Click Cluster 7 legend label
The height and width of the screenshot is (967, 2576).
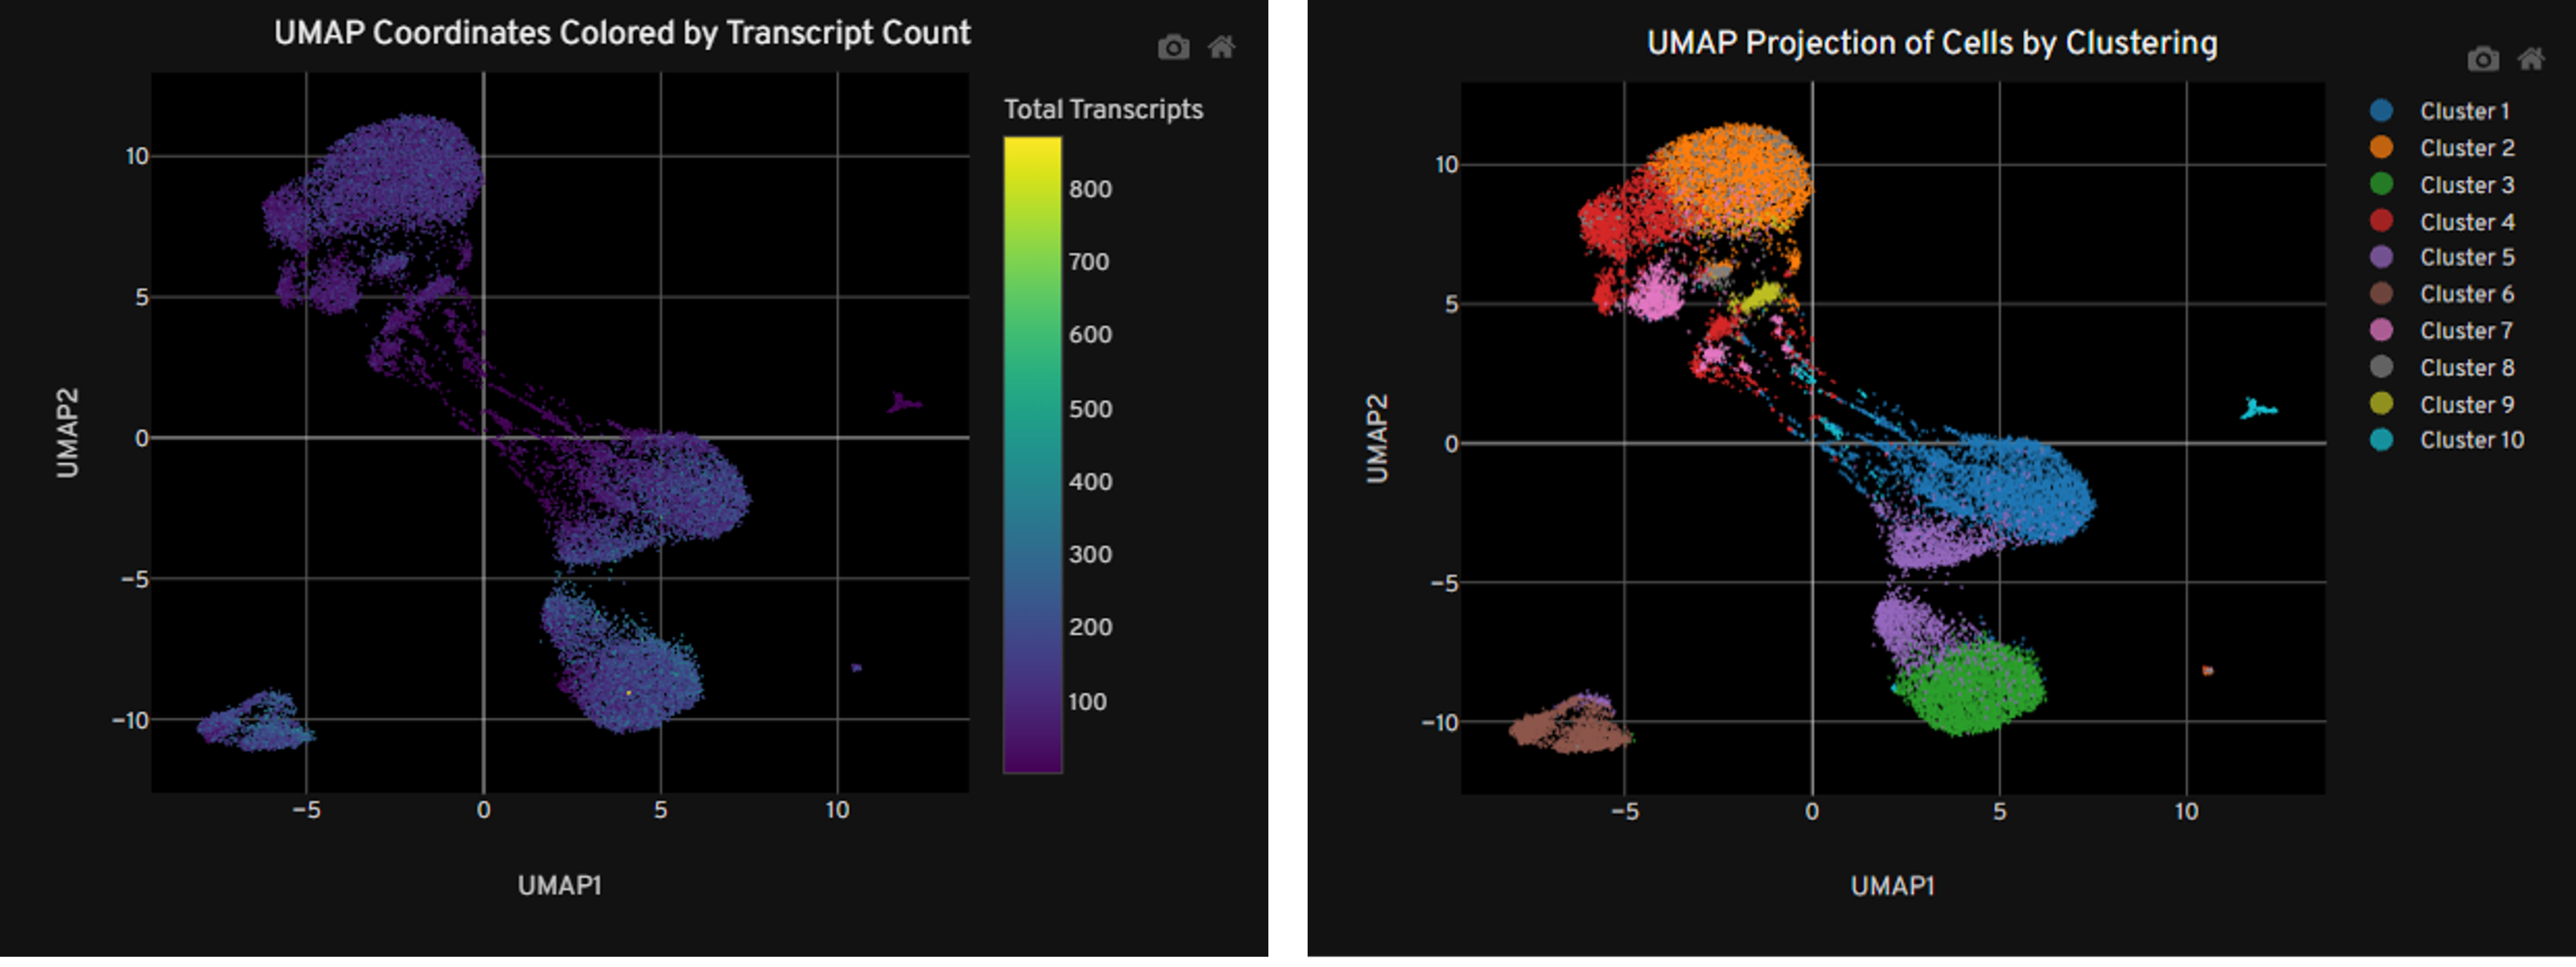(2466, 330)
